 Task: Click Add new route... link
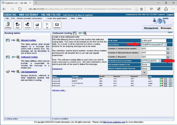pos(59,90)
